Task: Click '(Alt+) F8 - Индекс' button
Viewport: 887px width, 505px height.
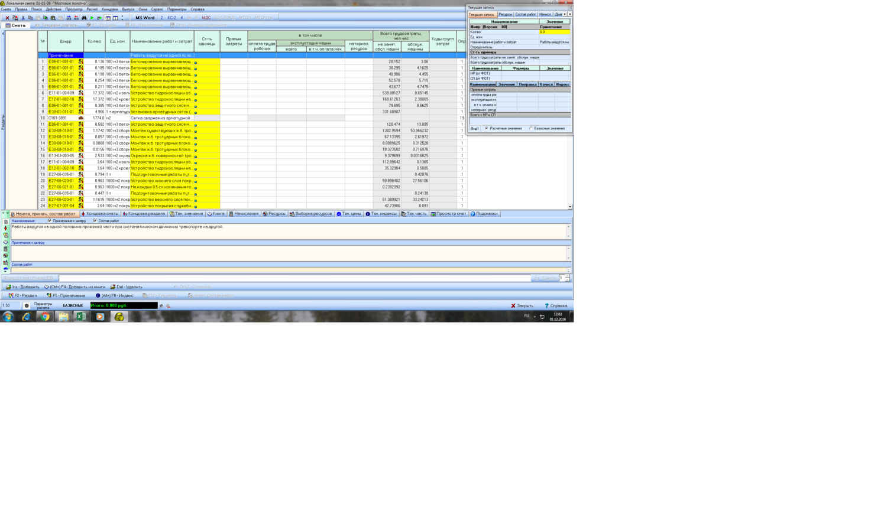Action: (115, 295)
